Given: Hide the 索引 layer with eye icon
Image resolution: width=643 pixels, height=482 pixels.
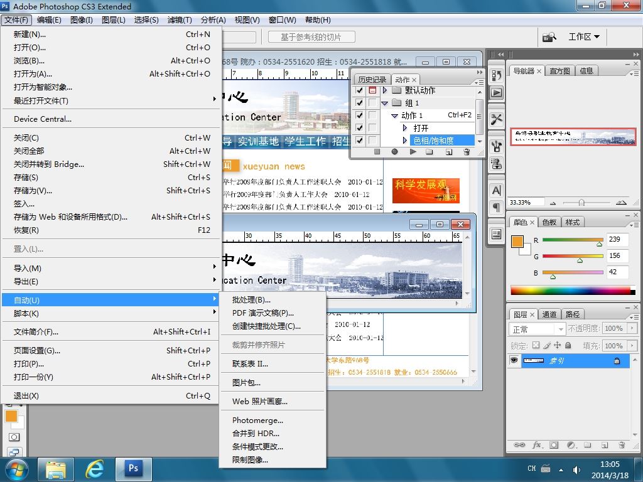Looking at the screenshot, I should (514, 361).
